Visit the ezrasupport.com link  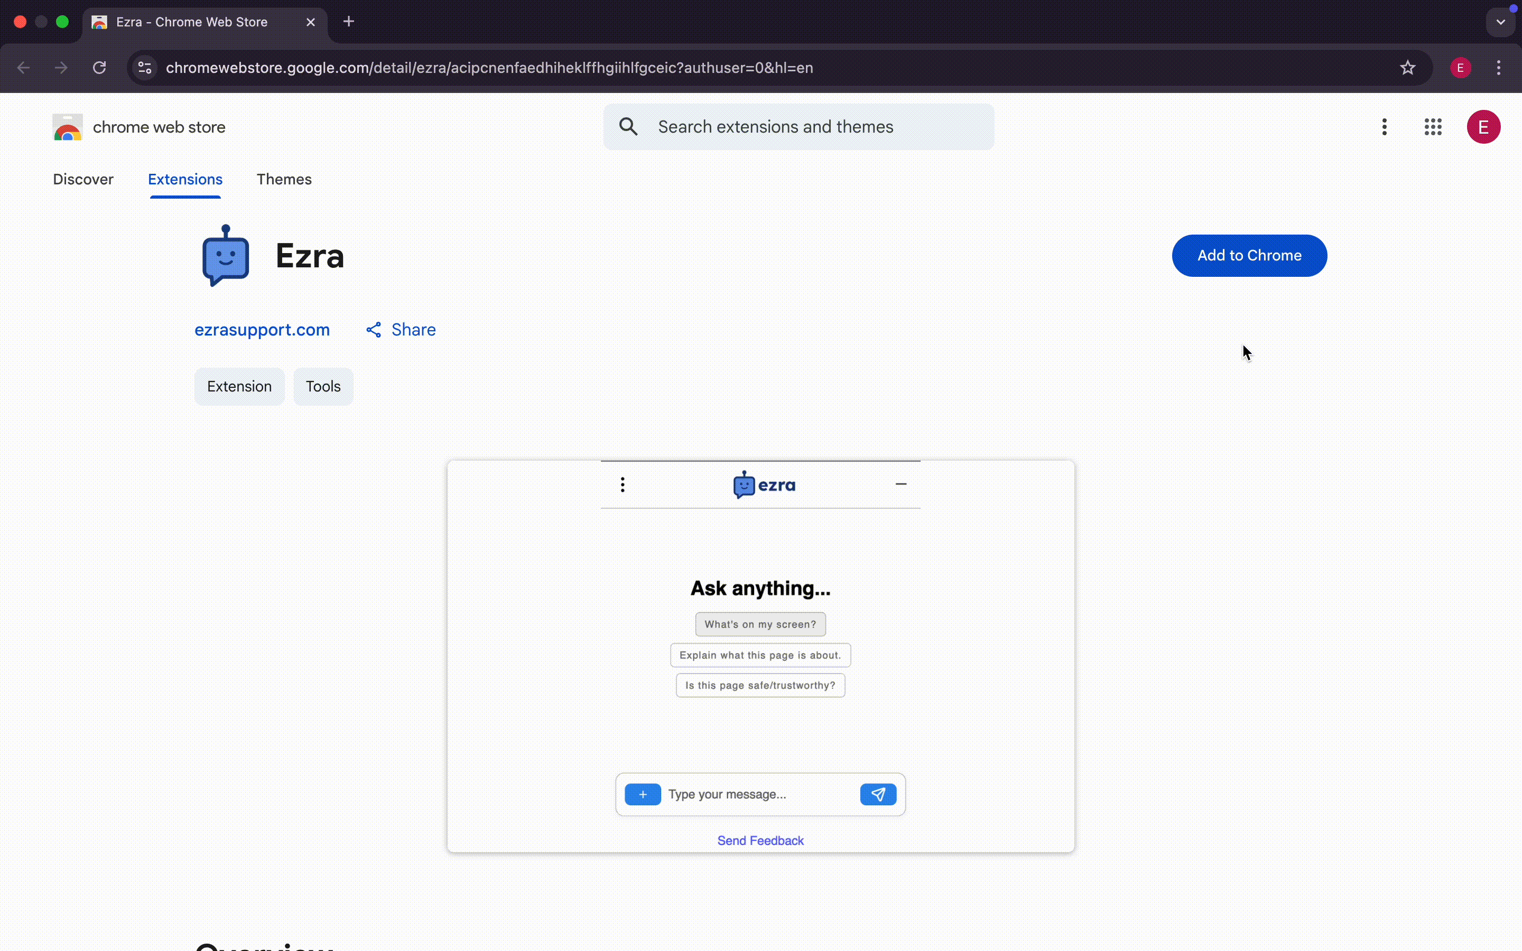click(262, 330)
